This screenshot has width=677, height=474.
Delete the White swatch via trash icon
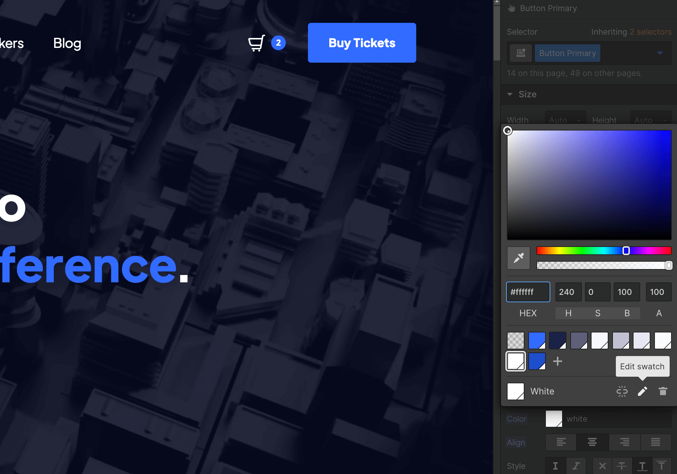click(663, 391)
